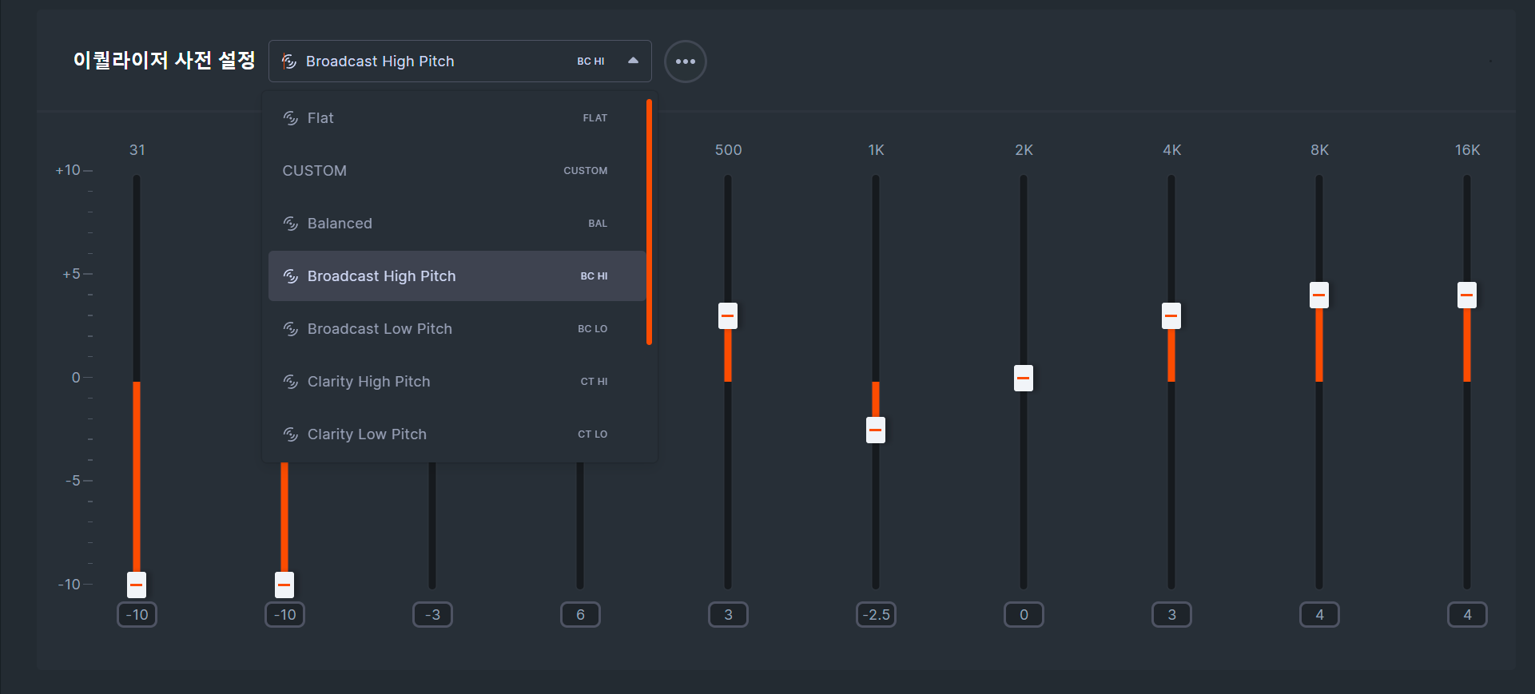The image size is (1535, 694).
Task: Click the 1K gain field showing -2.5
Action: [x=876, y=615]
